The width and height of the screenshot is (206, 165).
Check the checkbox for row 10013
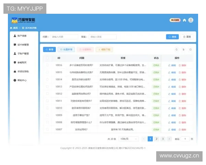coord(47,86)
